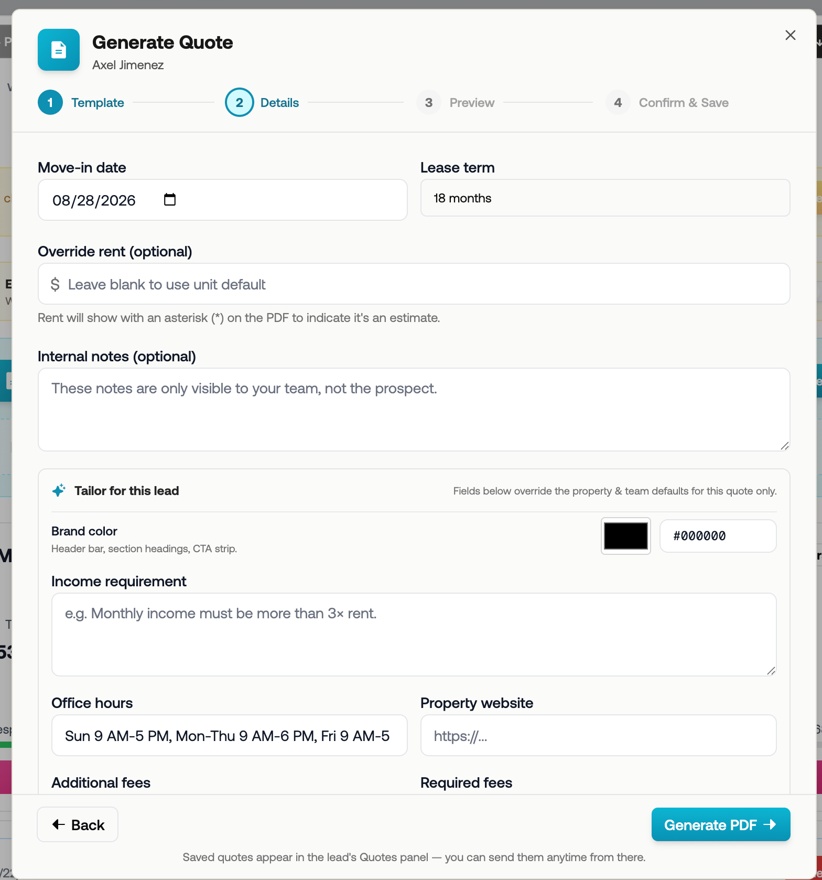Click the Property website URL field

[x=598, y=735]
